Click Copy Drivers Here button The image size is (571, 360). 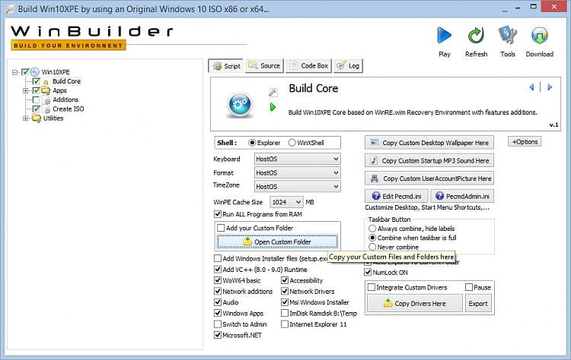point(415,303)
